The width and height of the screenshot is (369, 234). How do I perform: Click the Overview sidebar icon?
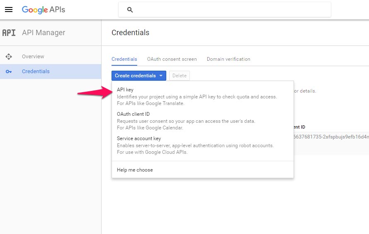pyautogui.click(x=9, y=57)
